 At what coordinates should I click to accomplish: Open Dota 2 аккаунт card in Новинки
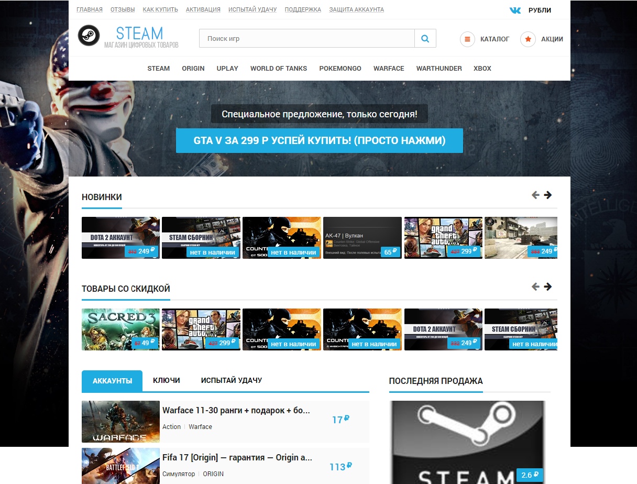[x=120, y=238]
